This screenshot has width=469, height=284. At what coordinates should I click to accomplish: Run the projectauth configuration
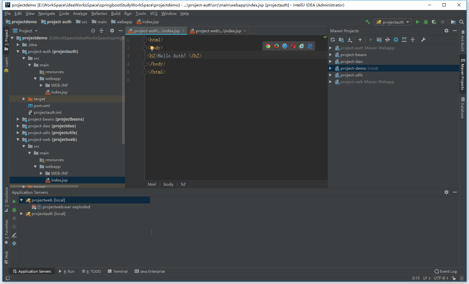[417, 22]
